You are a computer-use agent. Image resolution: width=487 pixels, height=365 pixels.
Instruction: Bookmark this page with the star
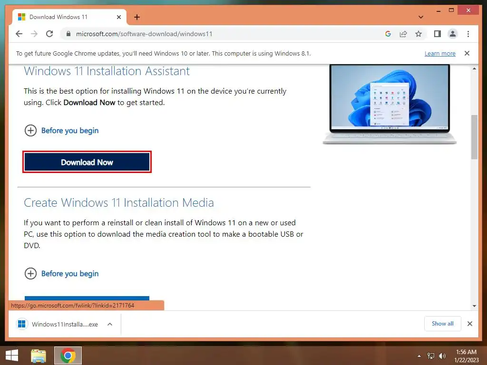coord(419,34)
